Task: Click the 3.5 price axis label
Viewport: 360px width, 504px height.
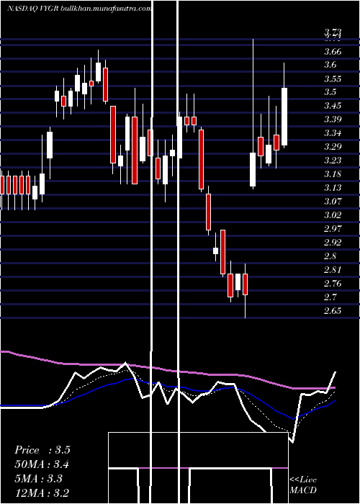Action: [330, 92]
